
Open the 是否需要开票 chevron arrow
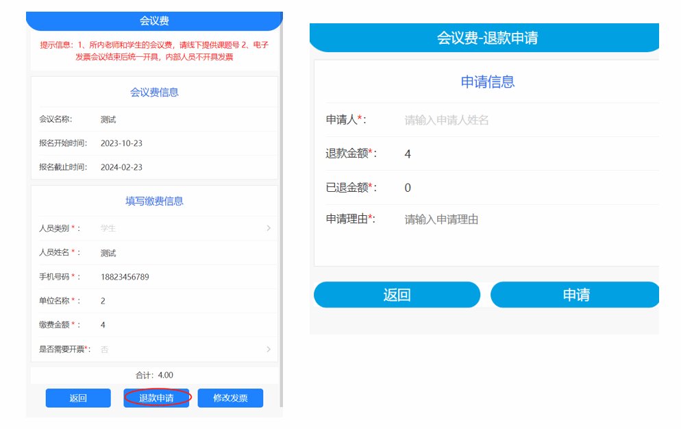tap(269, 350)
